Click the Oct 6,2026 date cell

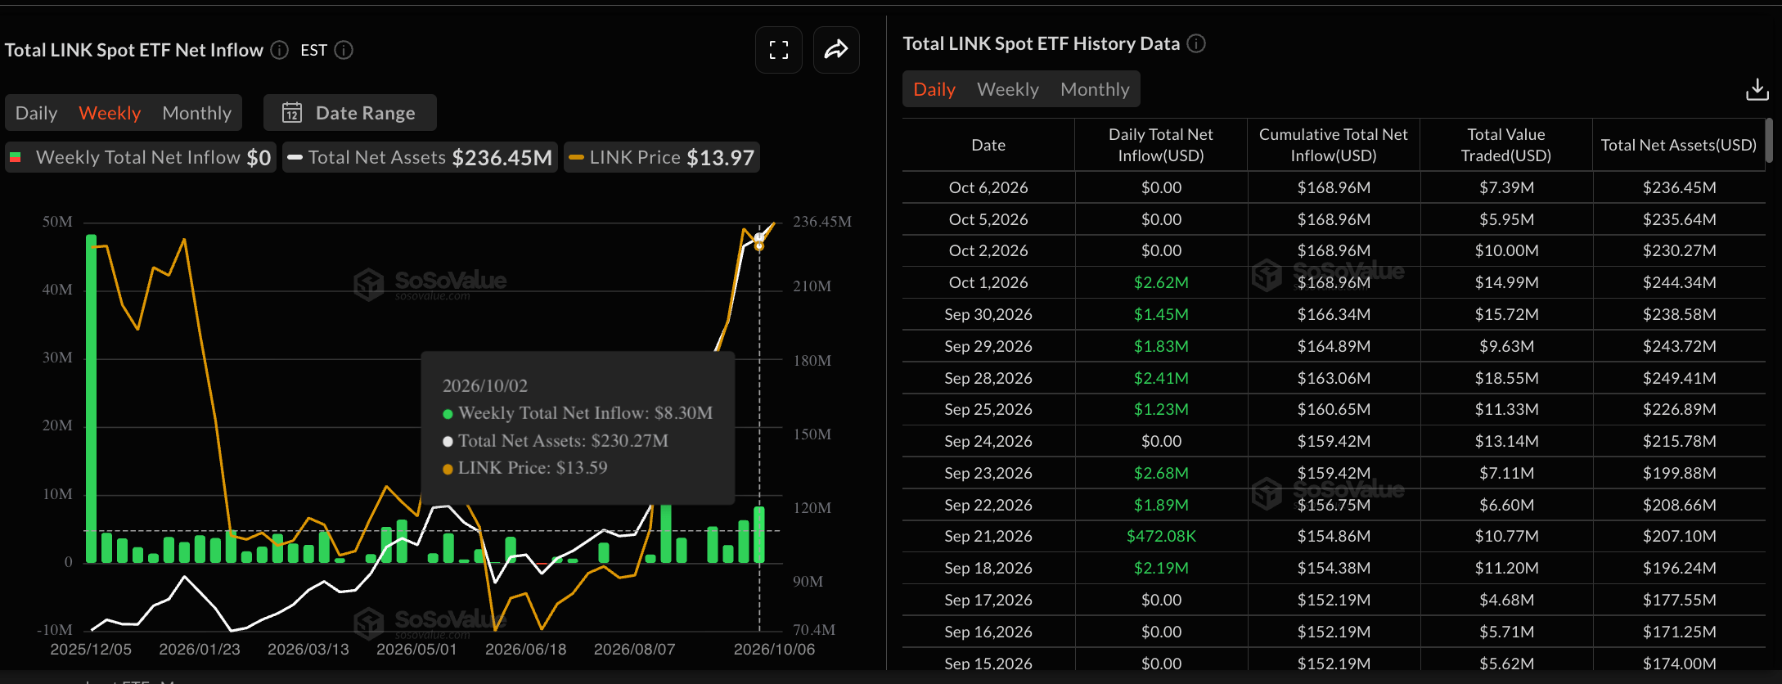(988, 188)
